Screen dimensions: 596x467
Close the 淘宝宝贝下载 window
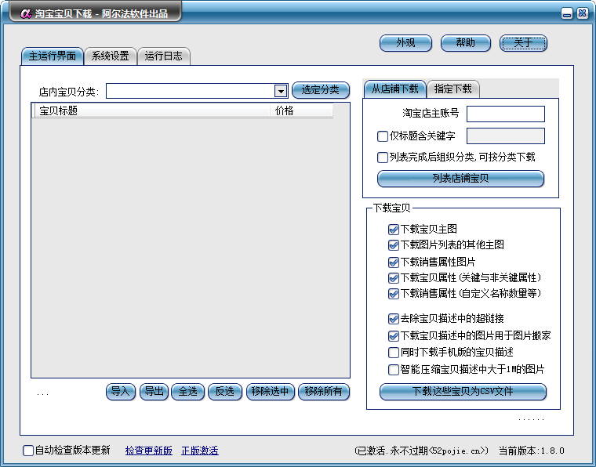[x=582, y=13]
